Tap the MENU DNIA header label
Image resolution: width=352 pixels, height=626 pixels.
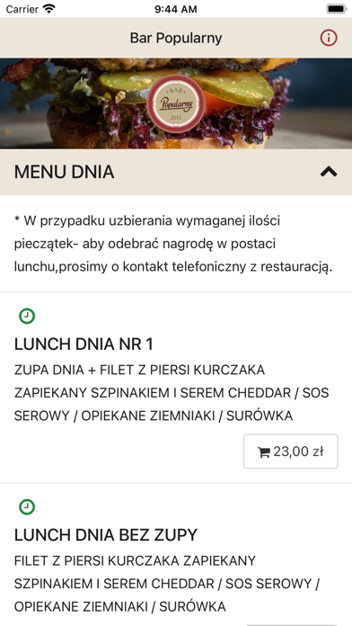coord(64,172)
